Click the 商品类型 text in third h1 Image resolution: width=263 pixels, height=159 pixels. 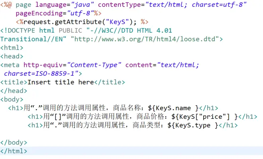pos(146,125)
